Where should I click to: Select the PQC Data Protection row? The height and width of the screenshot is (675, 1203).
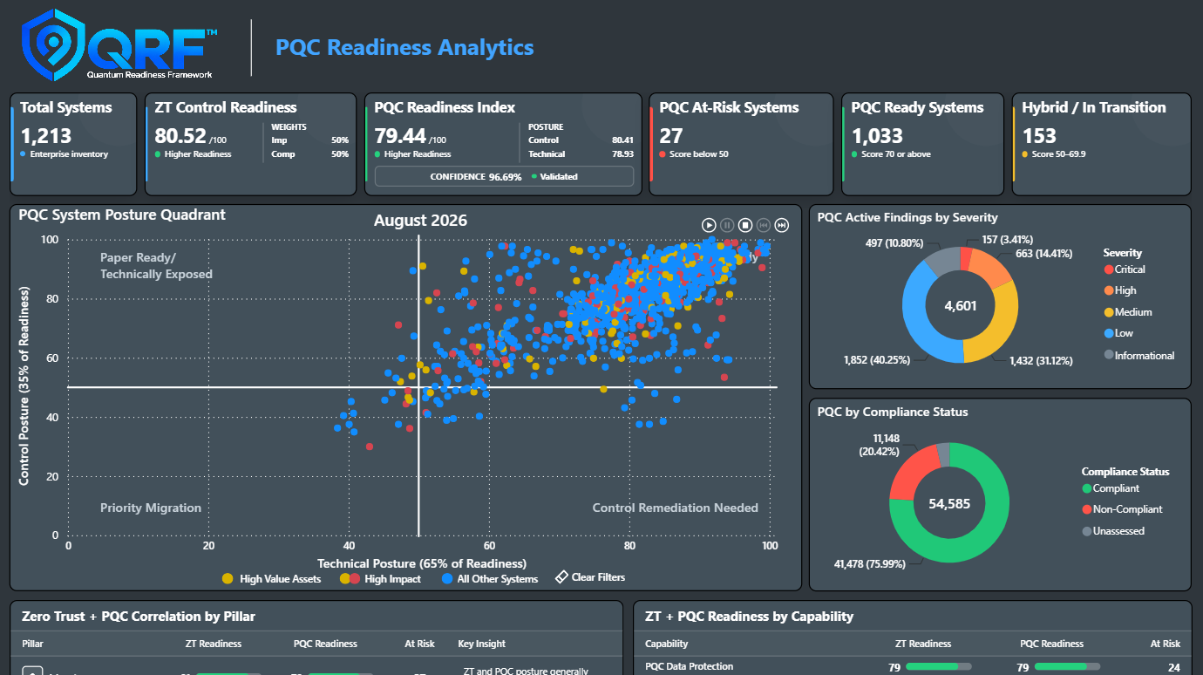click(x=913, y=666)
